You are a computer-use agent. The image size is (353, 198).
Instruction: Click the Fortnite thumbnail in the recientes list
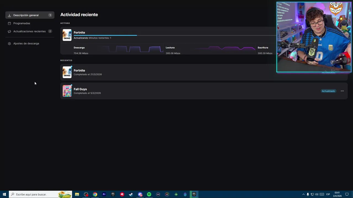(67, 72)
